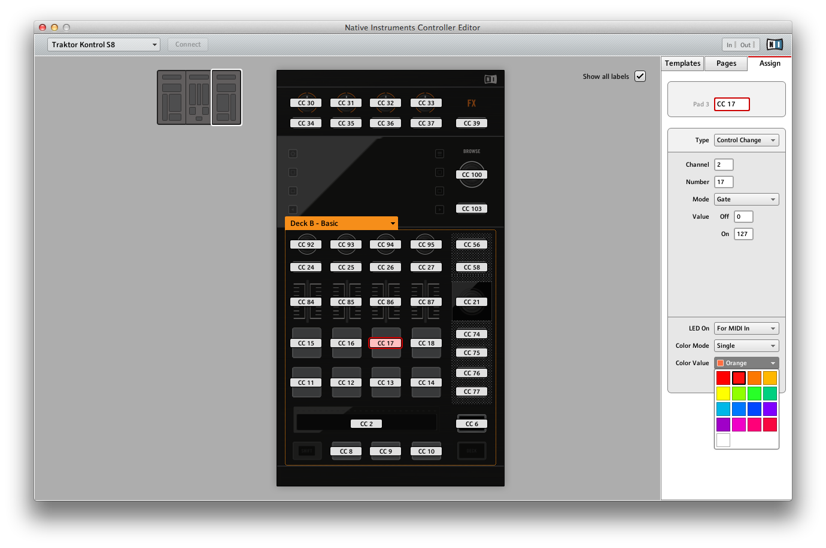Click the NI logo in the window toolbar
The width and height of the screenshot is (826, 548).
[775, 44]
